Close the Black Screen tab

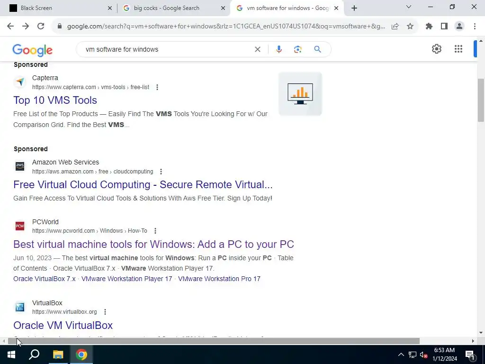[110, 8]
